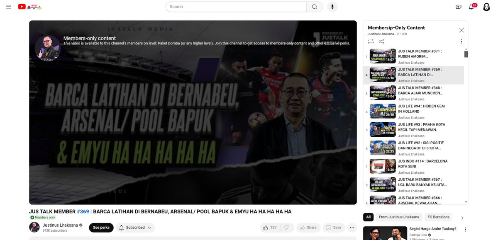Click the search magnifier button
Viewport: 498px width, 240px height.
click(x=315, y=7)
